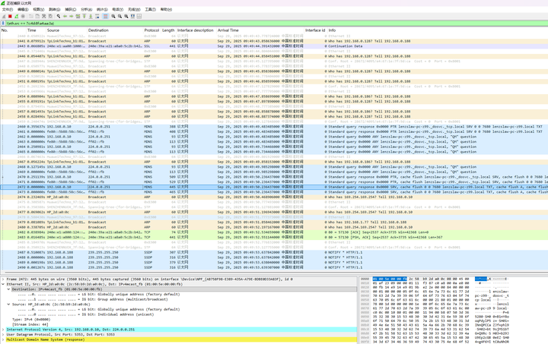Click in the display filter text field
This screenshot has width=548, height=344.
[228, 23]
